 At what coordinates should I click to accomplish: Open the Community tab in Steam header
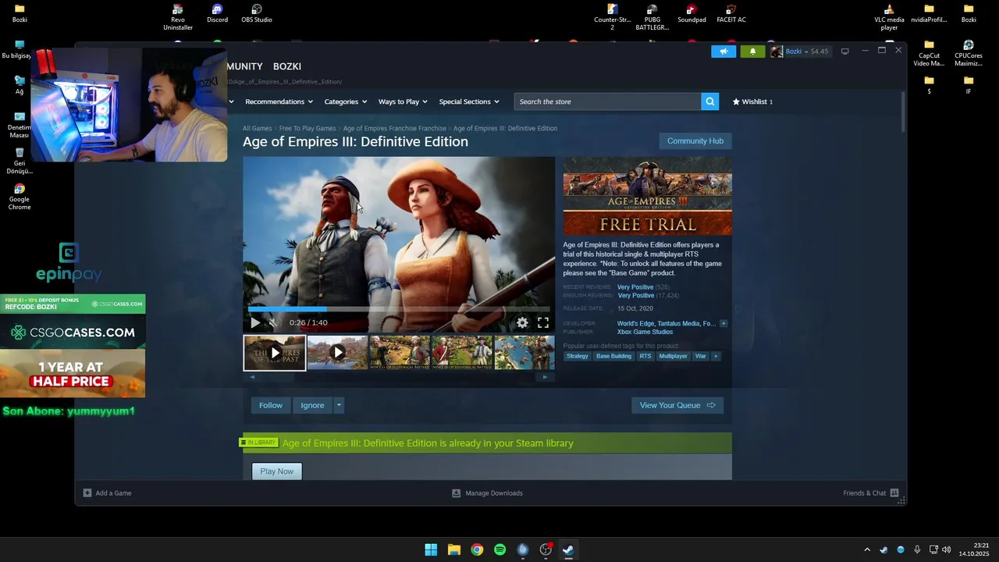(x=244, y=66)
